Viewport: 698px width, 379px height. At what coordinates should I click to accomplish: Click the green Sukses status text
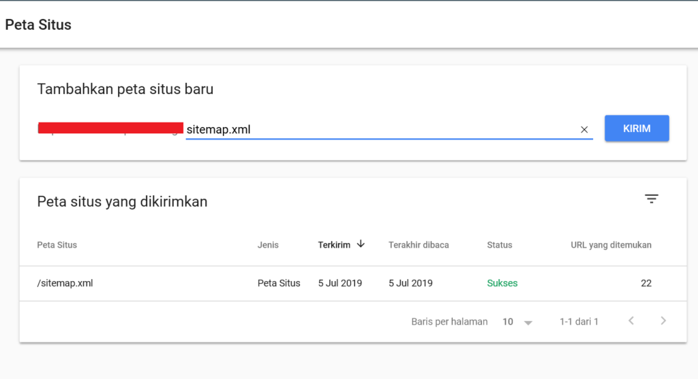click(502, 283)
